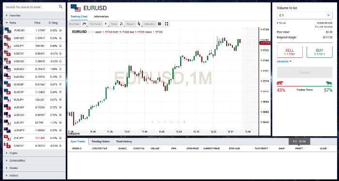Select the EURJPY row price 128.551
The image size is (339, 181).
(x=40, y=100)
